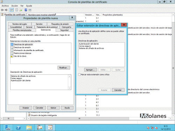Open the Ver menu

point(22,6)
